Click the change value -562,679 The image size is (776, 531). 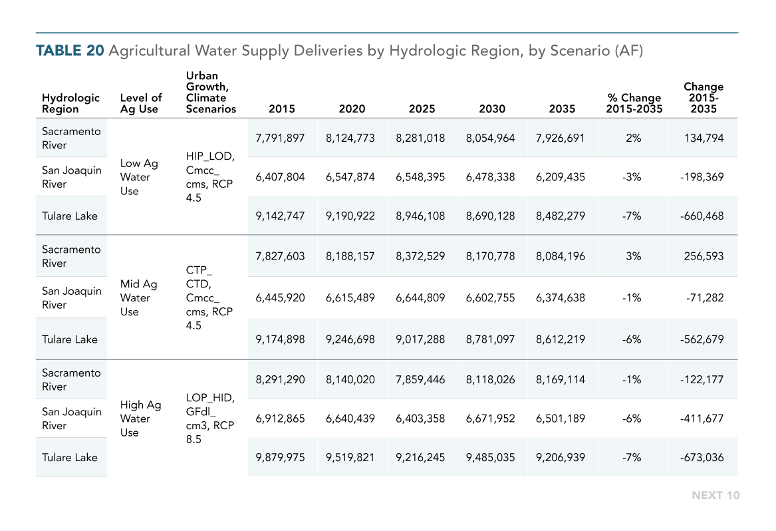click(x=702, y=340)
